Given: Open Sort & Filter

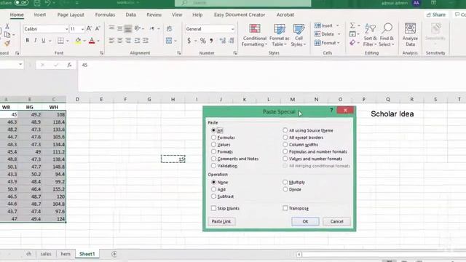Looking at the screenshot, I should click(x=370, y=35).
